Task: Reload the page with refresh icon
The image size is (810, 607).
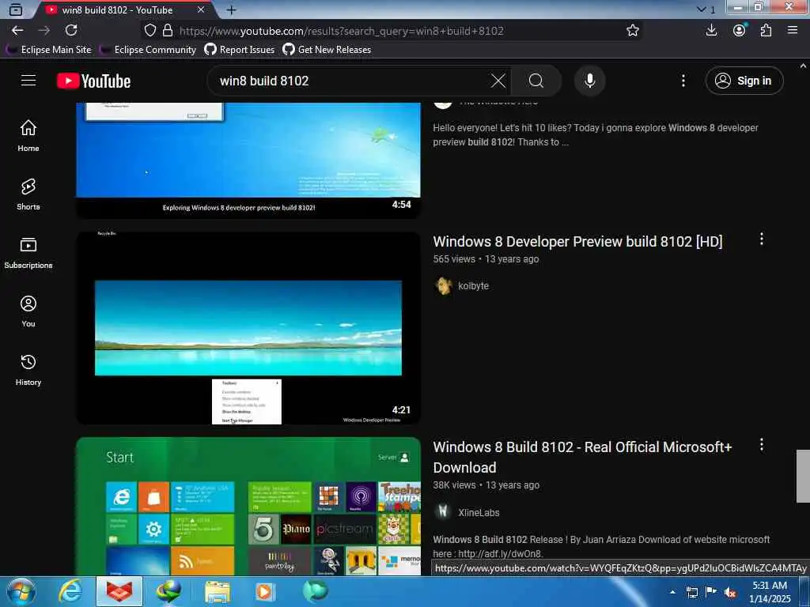Action: click(x=71, y=31)
